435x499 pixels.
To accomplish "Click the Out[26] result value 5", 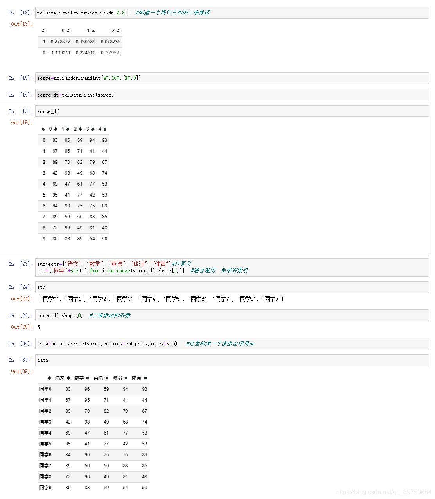I will 39,327.
